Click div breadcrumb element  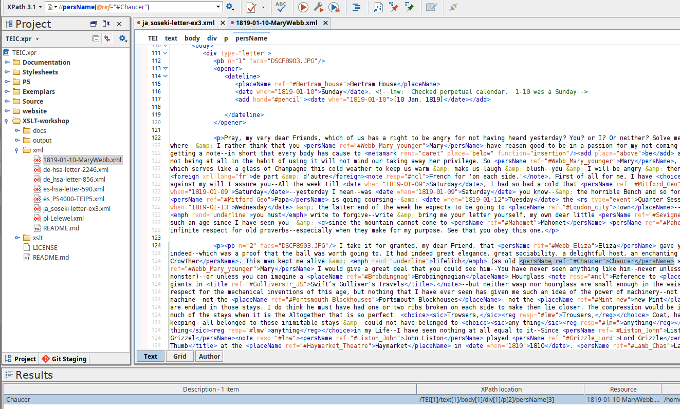click(212, 38)
